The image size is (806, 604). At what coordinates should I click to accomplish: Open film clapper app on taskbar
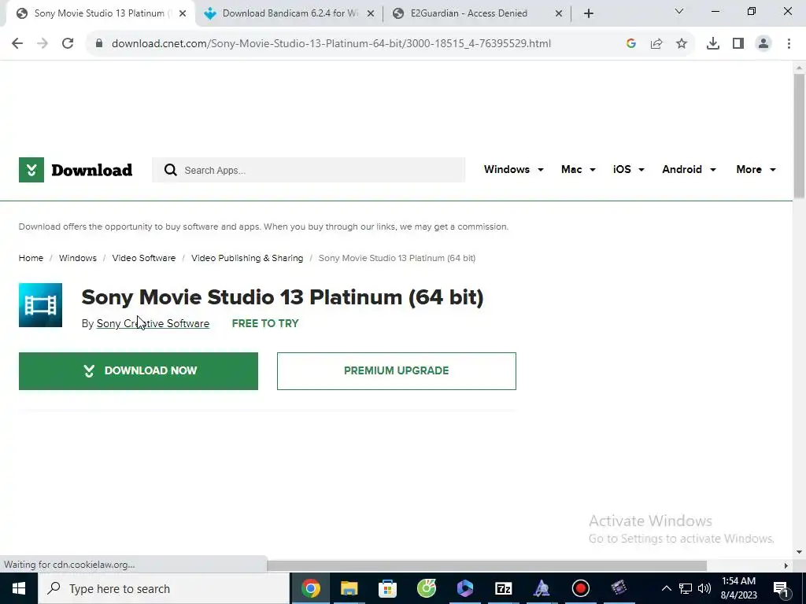619,588
